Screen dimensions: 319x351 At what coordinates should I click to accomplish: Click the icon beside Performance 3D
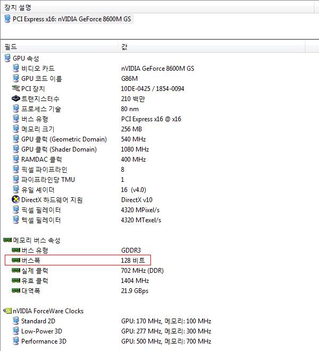[15, 341]
